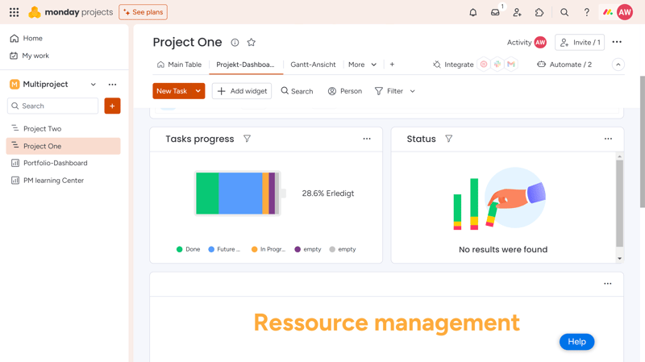Toggle the Status widget filter funnel
This screenshot has width=645, height=362.
pyautogui.click(x=449, y=139)
